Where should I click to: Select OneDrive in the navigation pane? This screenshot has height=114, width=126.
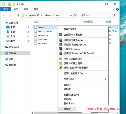(12, 47)
